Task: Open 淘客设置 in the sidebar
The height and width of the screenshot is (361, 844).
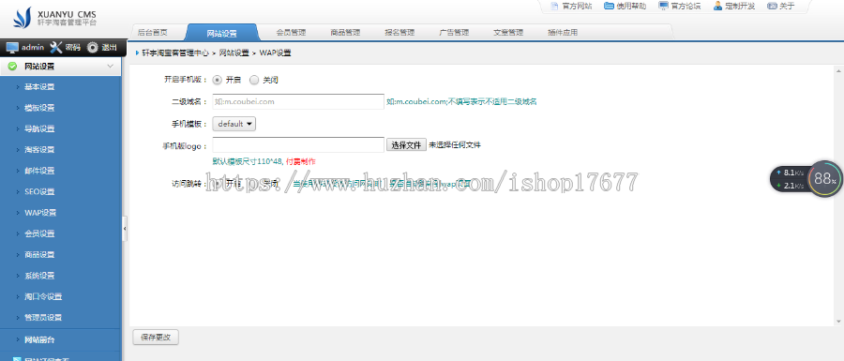Action: (x=39, y=150)
